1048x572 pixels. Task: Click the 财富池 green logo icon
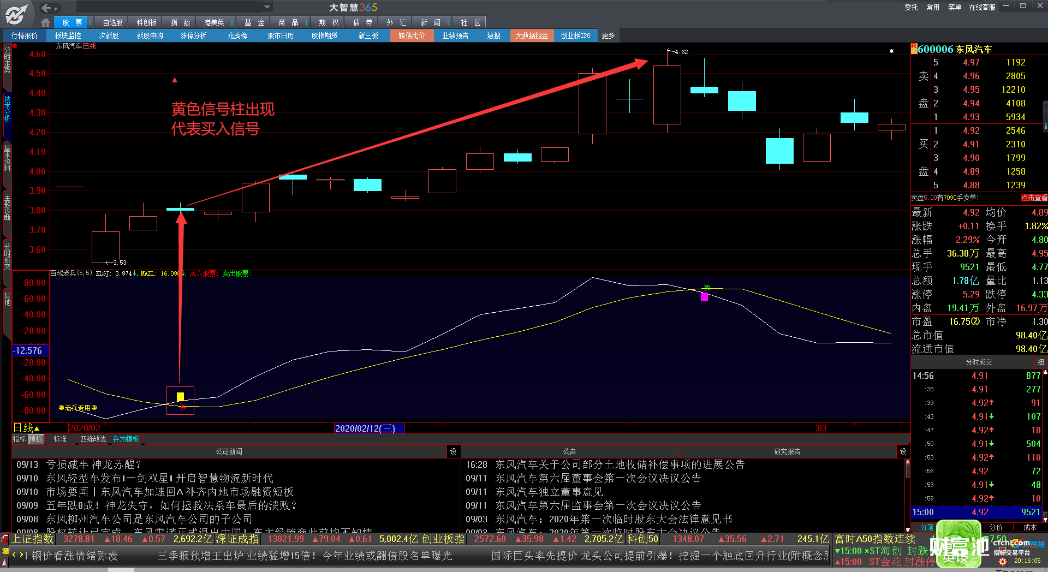tap(959, 544)
